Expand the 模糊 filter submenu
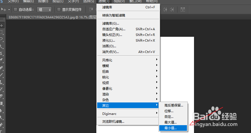Viewport: 251px width, 133px height. coord(128,66)
